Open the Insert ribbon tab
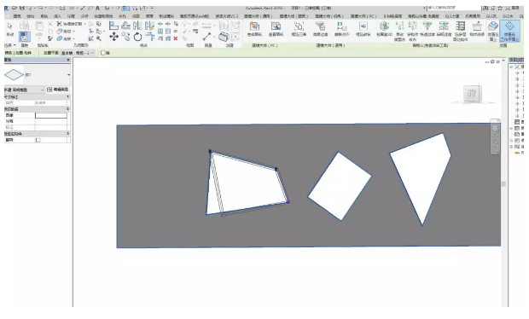This screenshot has width=529, height=319. 57,16
